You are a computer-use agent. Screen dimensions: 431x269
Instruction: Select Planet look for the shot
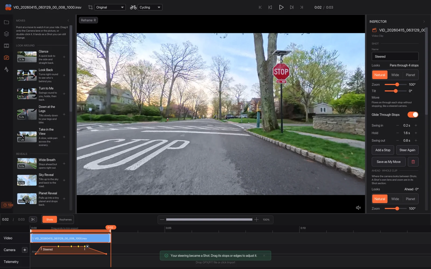tap(410, 75)
